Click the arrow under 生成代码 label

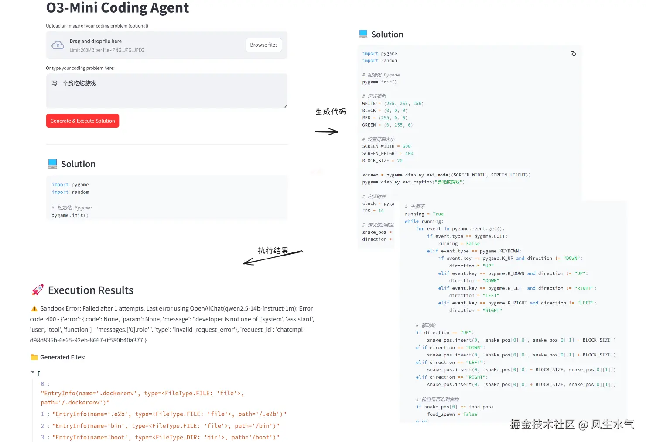pos(326,131)
